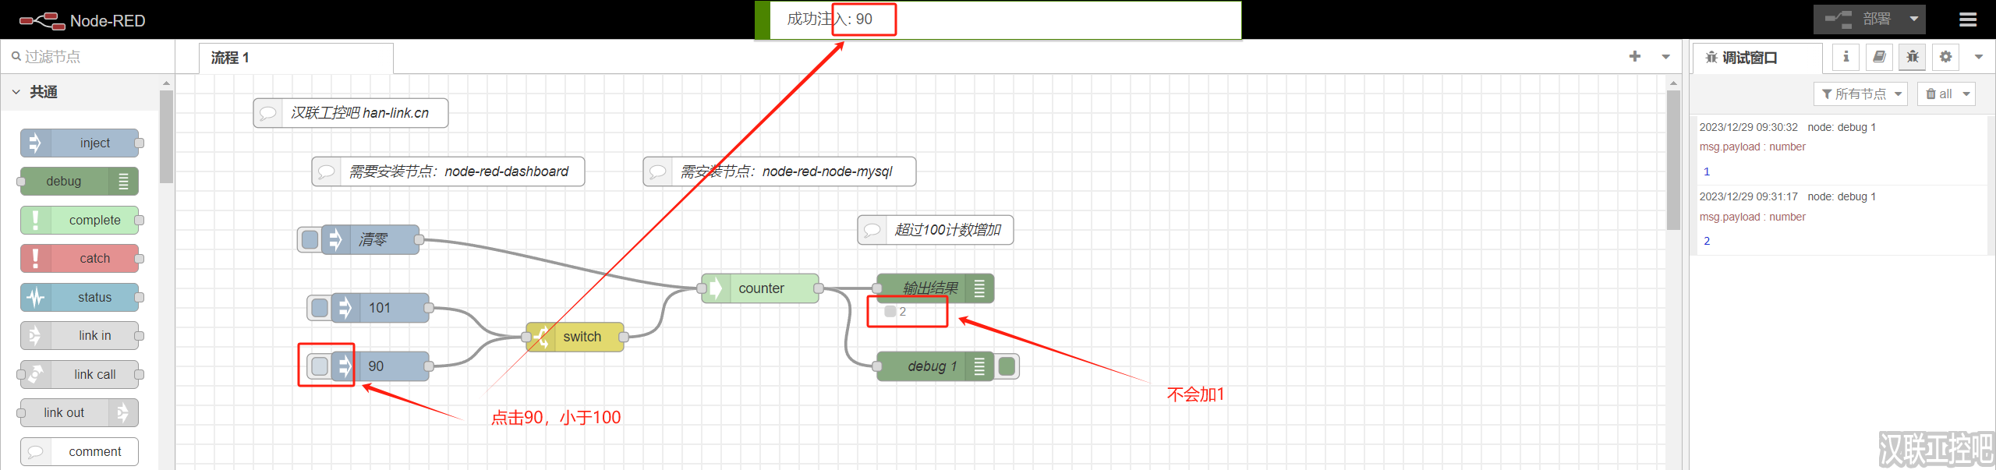Show the info sidebar tab
The height and width of the screenshot is (470, 1996).
(x=1846, y=57)
